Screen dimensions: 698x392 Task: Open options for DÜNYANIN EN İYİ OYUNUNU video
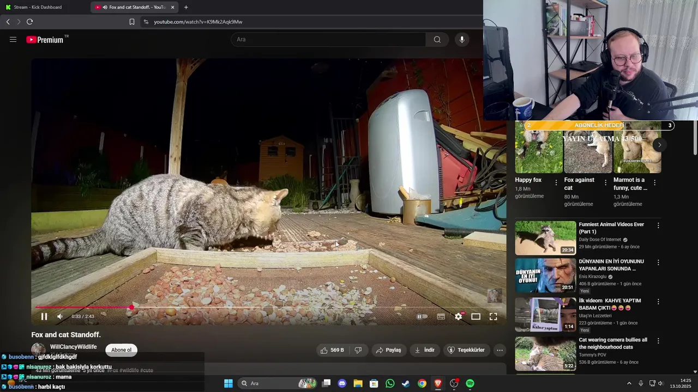pos(658,262)
